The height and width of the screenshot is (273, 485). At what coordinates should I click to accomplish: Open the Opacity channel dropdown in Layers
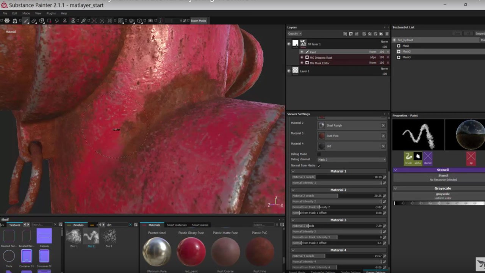[294, 34]
